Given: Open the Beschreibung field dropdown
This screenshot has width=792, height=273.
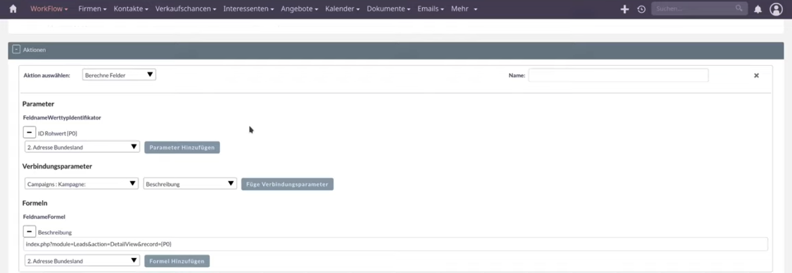Looking at the screenshot, I should coord(190,184).
